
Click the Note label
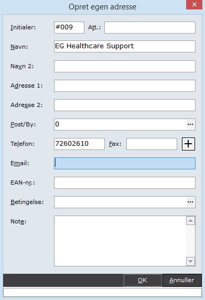point(18,221)
